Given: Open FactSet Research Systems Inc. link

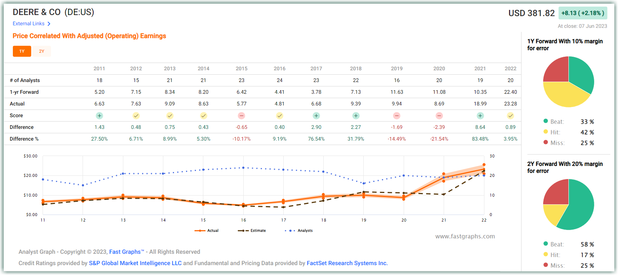Looking at the screenshot, I should tap(347, 263).
